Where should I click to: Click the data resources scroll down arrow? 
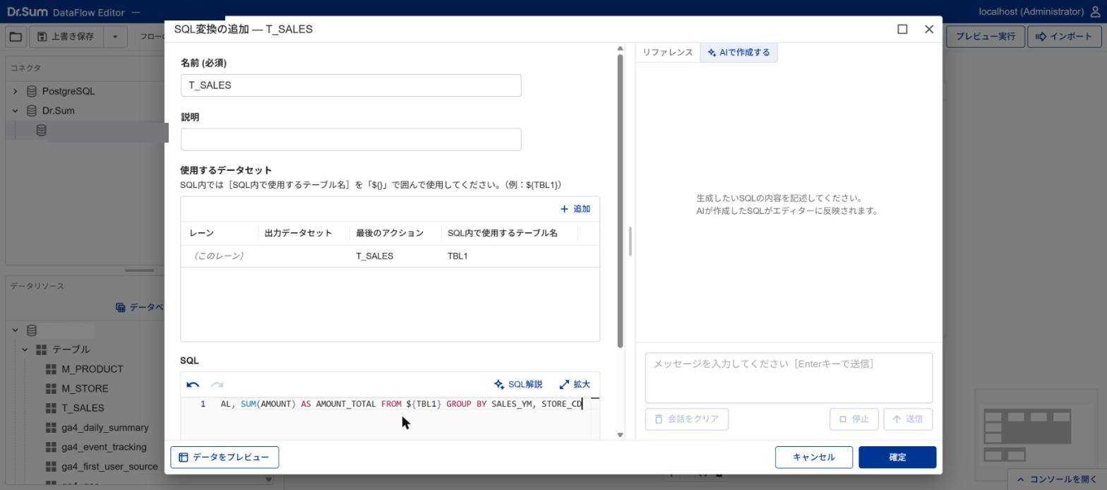click(x=269, y=480)
